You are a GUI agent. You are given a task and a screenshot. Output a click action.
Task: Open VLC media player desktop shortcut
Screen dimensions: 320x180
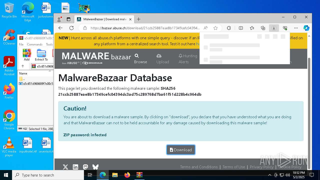9,147
